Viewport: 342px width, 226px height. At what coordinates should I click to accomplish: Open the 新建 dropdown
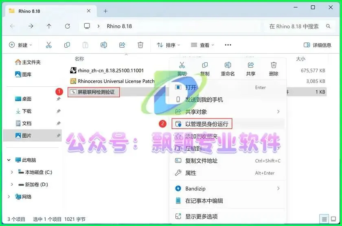[x=20, y=45]
